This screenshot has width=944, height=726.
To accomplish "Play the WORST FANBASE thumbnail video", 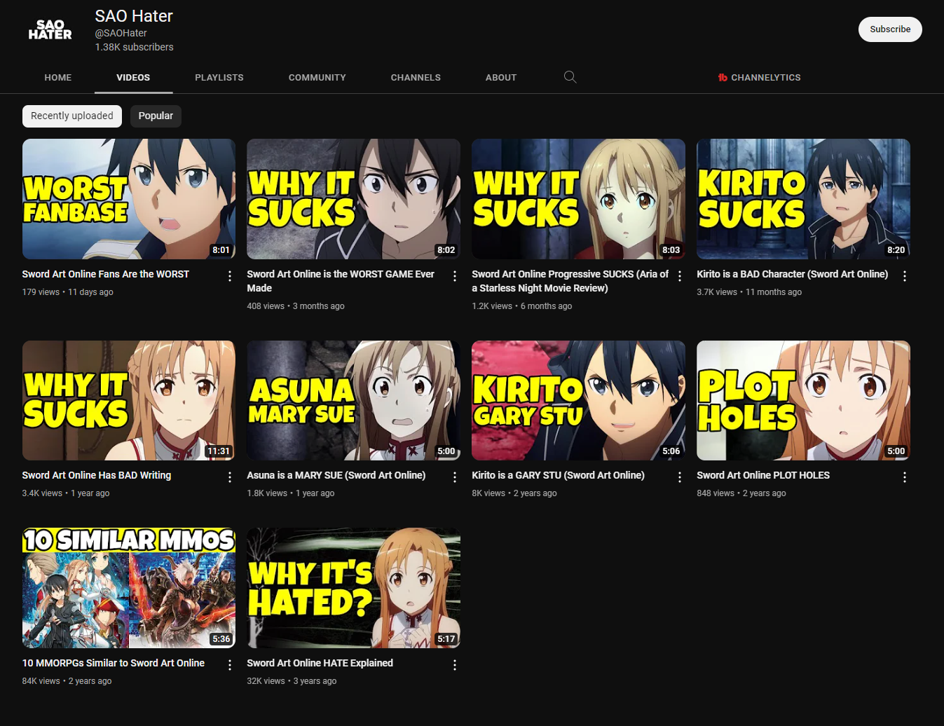I will (129, 199).
